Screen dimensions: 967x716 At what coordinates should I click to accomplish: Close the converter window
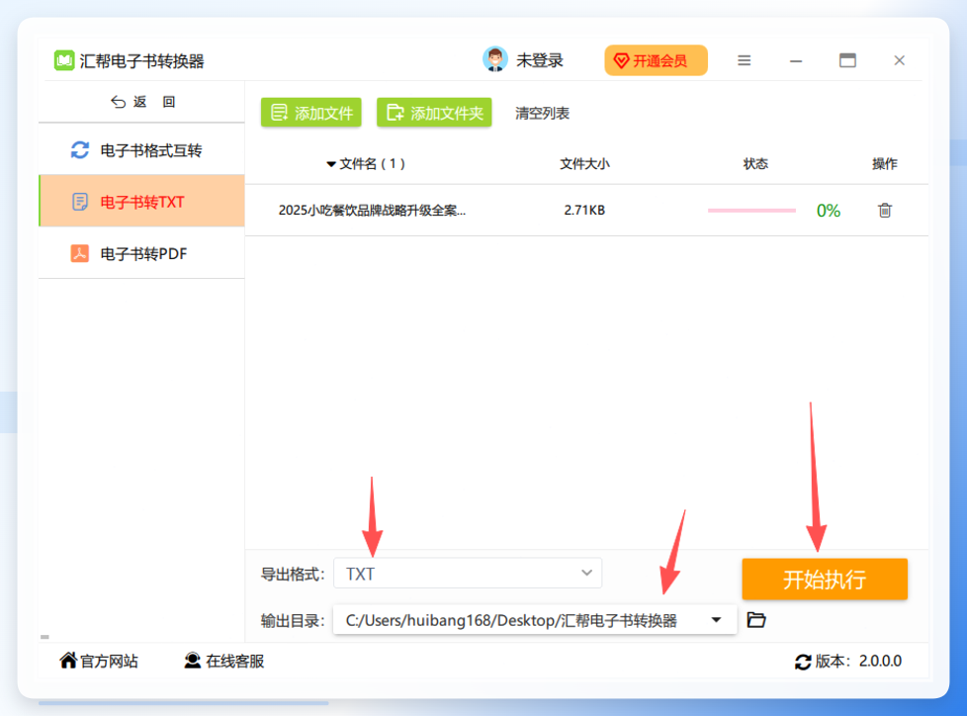(x=899, y=60)
